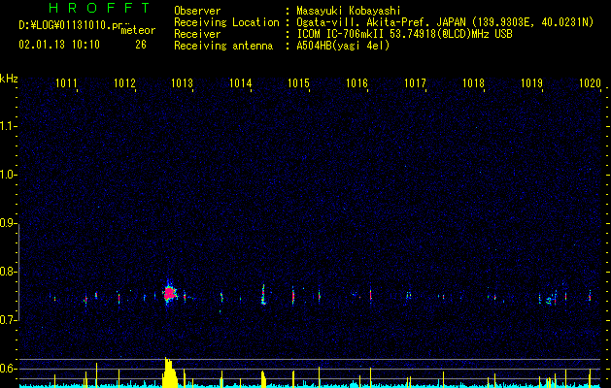Viewport: 611px width, 388px height.
Task: Click the 'Receiver' field label
Action: [x=197, y=34]
